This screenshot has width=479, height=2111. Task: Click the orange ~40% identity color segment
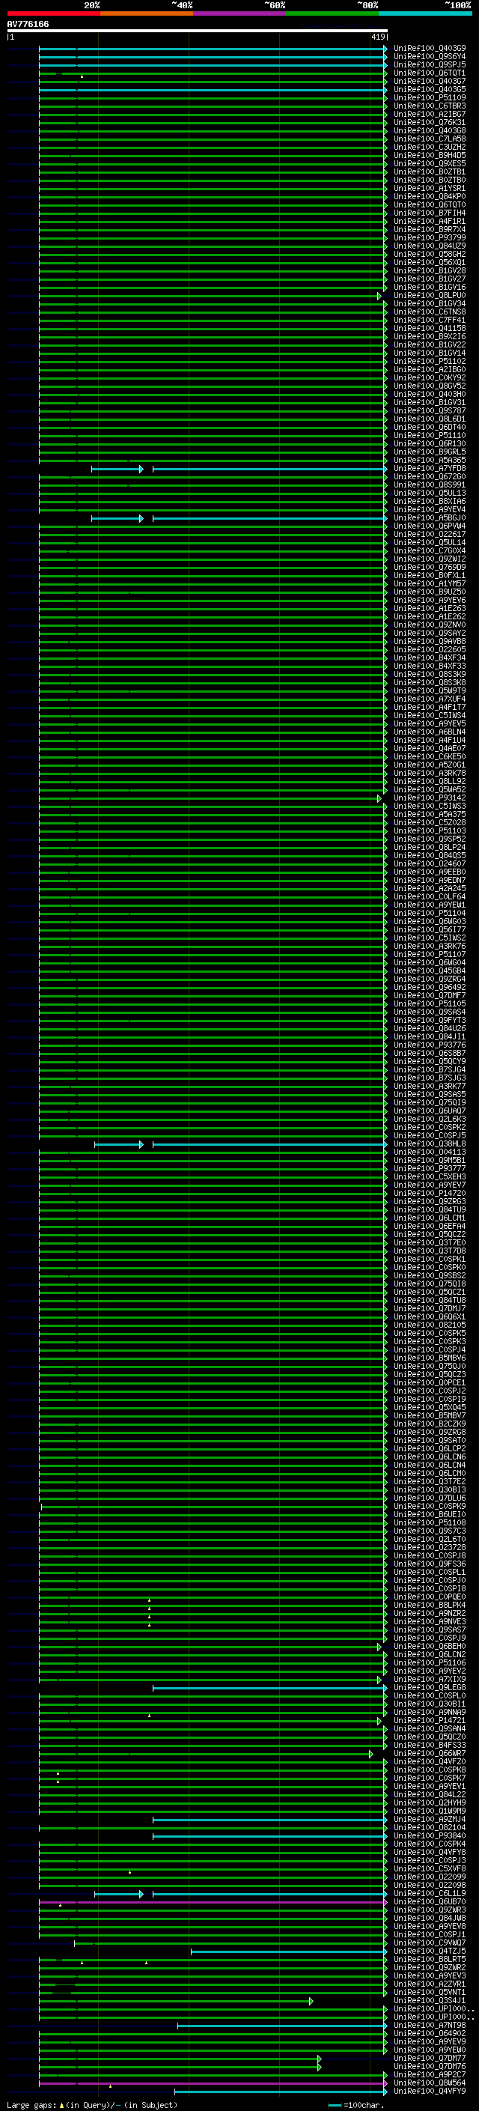click(x=147, y=13)
